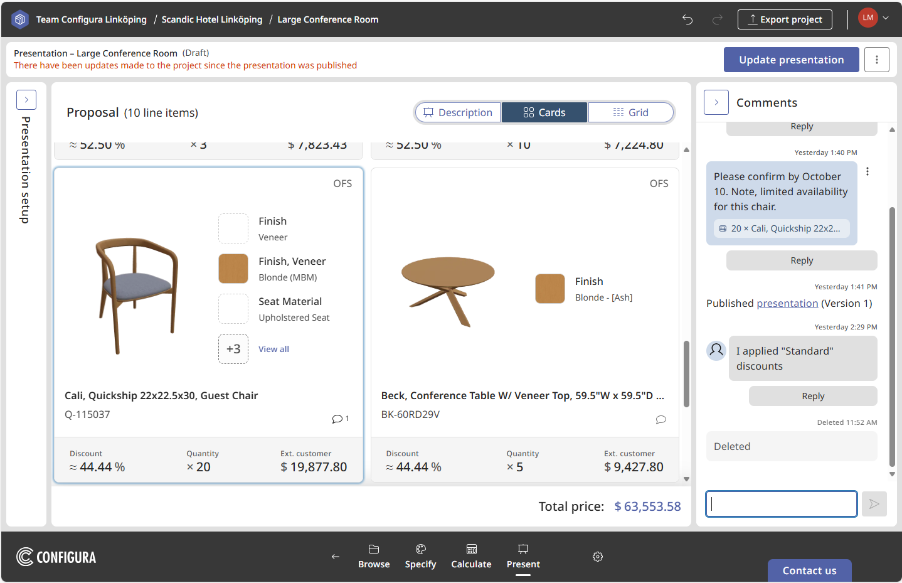Image resolution: width=902 pixels, height=583 pixels.
Task: Reply to the October 10 confirmation comment
Action: [802, 260]
